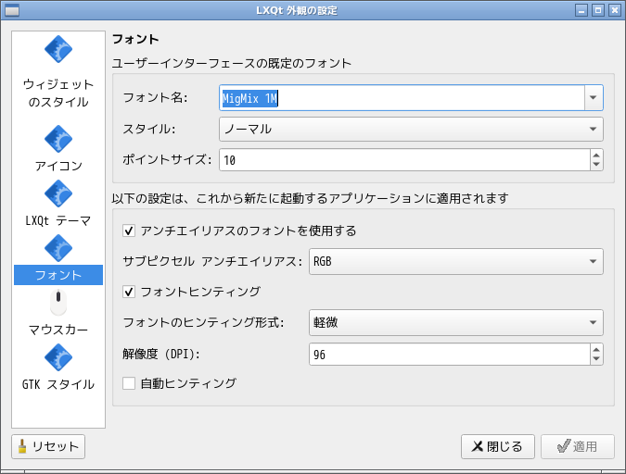
Task: Maximize the LXQt 外観の設定 window
Action: point(598,10)
